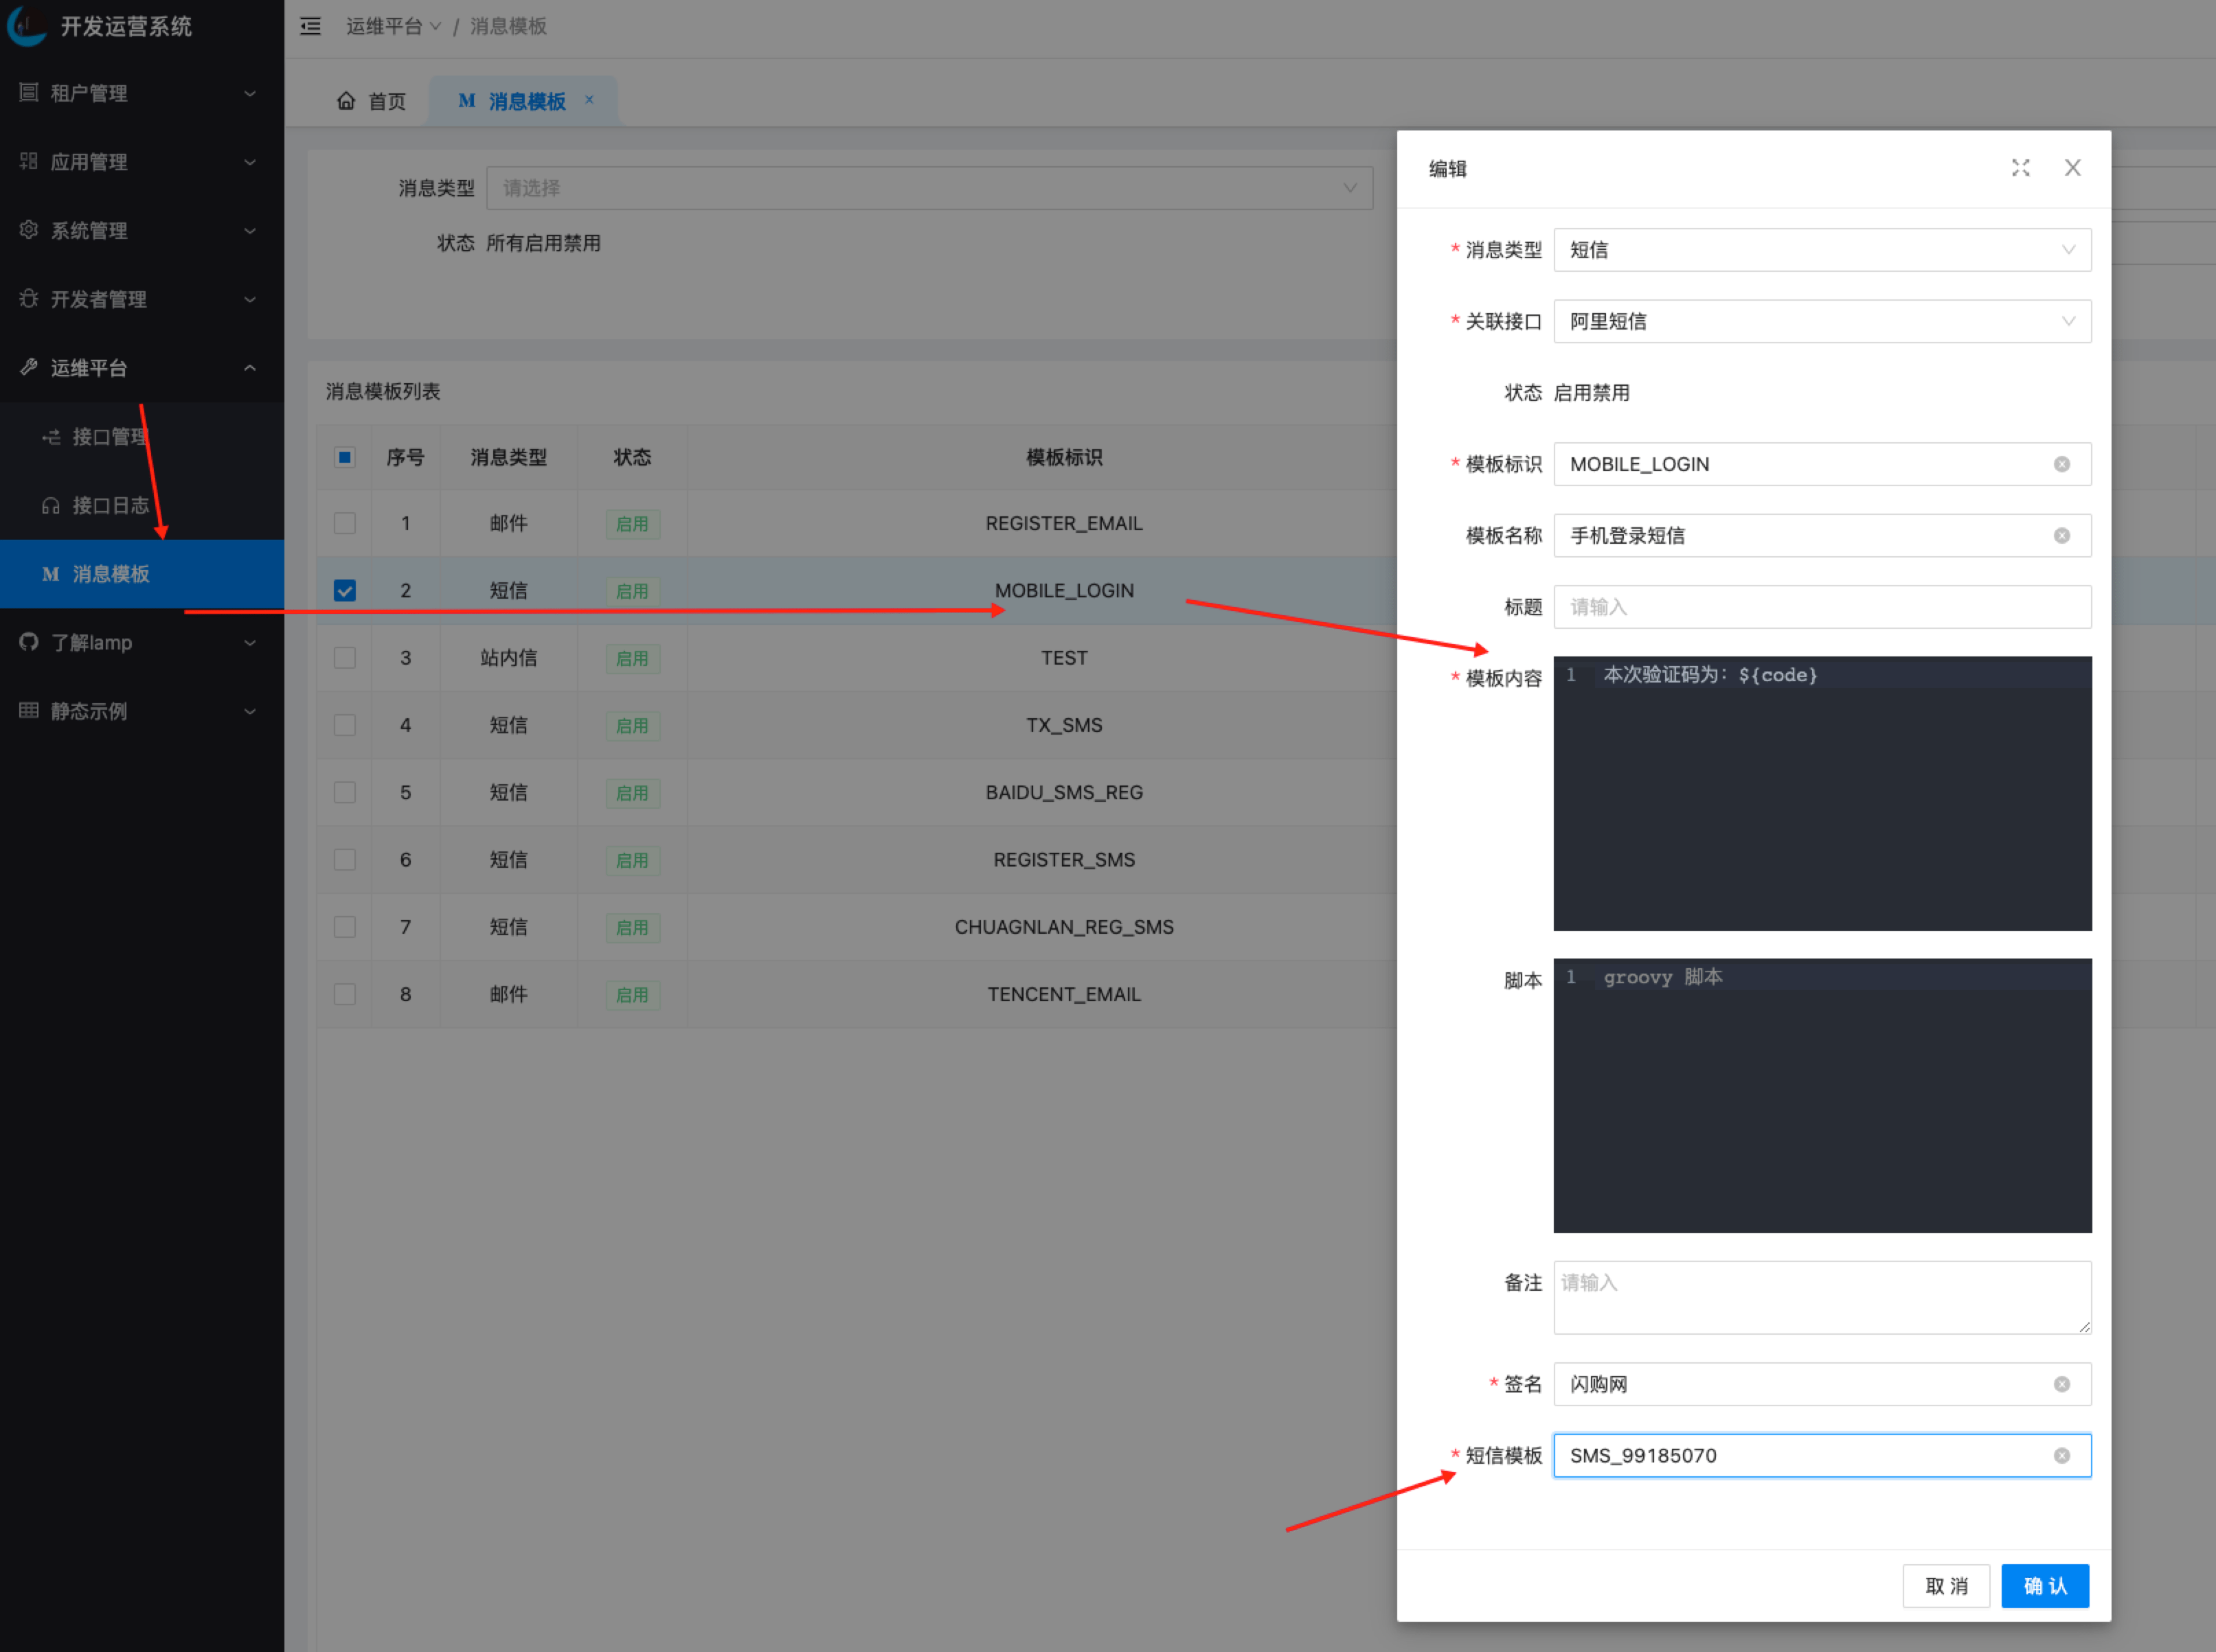Uncheck row 2 MOBILE_LOGIN checkbox
Screen dimensions: 2216x1652
point(344,591)
